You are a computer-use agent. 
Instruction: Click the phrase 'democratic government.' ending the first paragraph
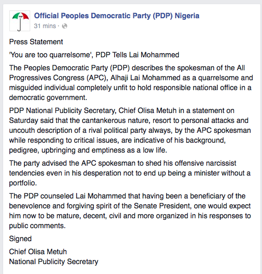coord(48,97)
